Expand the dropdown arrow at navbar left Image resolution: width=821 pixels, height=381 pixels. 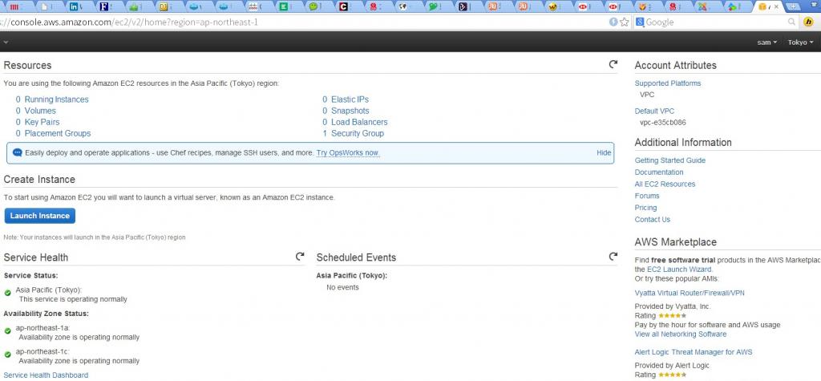click(x=6, y=43)
